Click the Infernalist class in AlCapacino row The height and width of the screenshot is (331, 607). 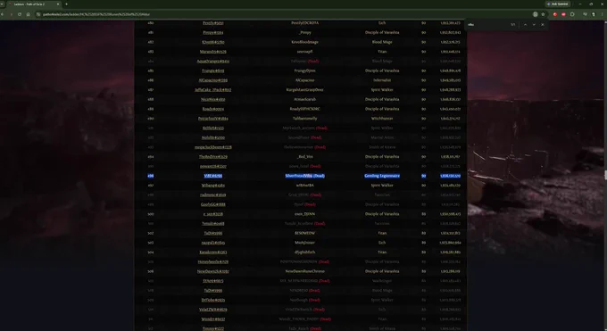(382, 80)
